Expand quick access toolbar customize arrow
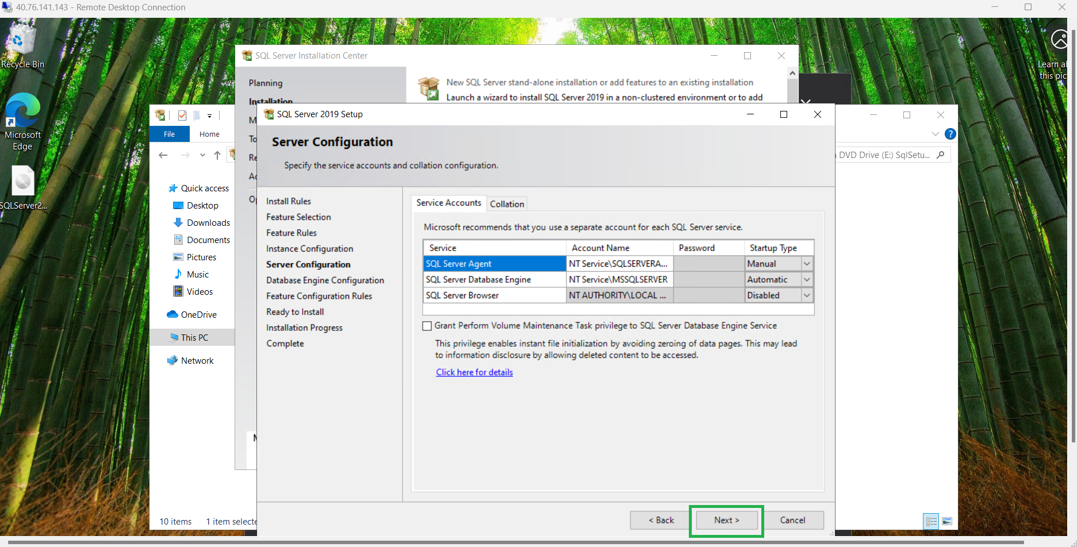The image size is (1077, 547). pos(210,116)
